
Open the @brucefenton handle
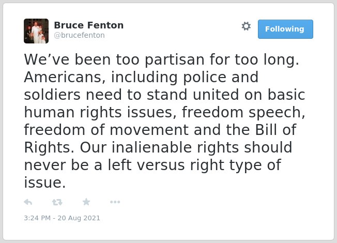[79, 35]
